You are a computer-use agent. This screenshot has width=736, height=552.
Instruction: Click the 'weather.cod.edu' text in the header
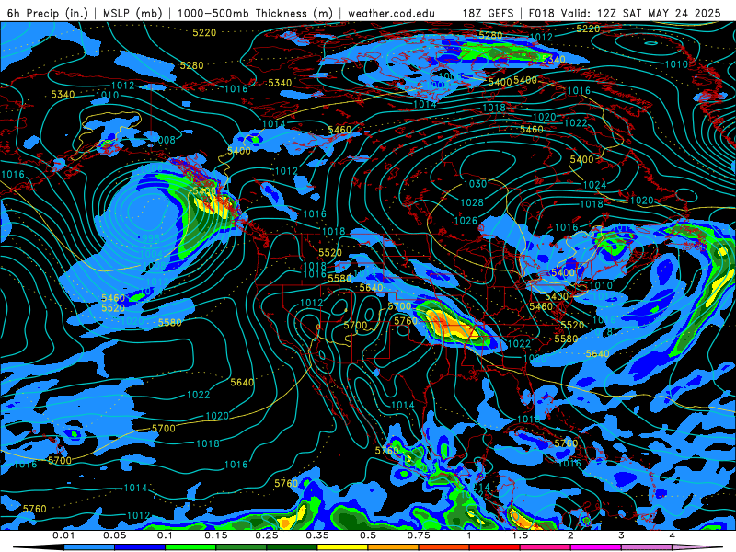click(391, 13)
